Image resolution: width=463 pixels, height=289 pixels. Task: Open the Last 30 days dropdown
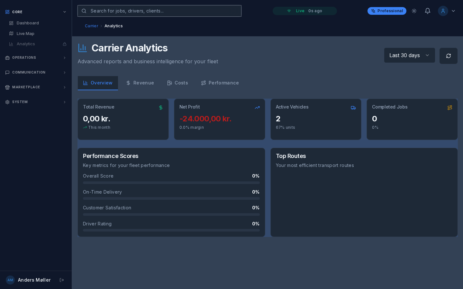pos(409,55)
